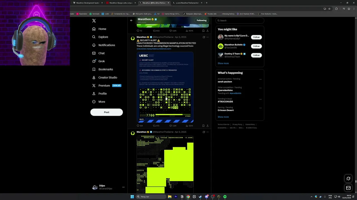Open Premiere Pro from the taskbar
The height and width of the screenshot is (200, 357).
tap(176, 197)
